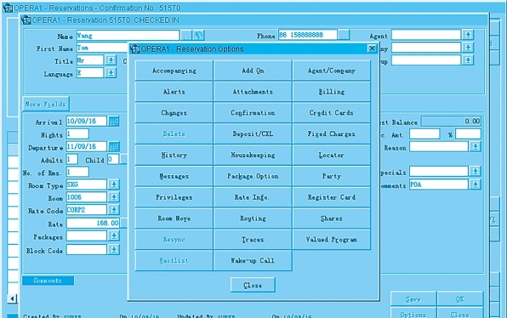Expand the Comments POA dropdown
Image resolution: width=507 pixels, height=318 pixels.
pyautogui.click(x=475, y=185)
